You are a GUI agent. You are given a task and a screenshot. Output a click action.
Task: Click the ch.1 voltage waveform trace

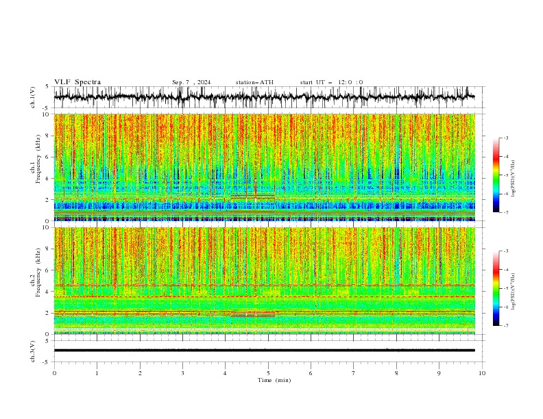[x=265, y=97]
